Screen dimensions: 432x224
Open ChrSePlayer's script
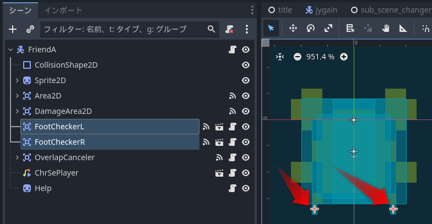tap(233, 173)
